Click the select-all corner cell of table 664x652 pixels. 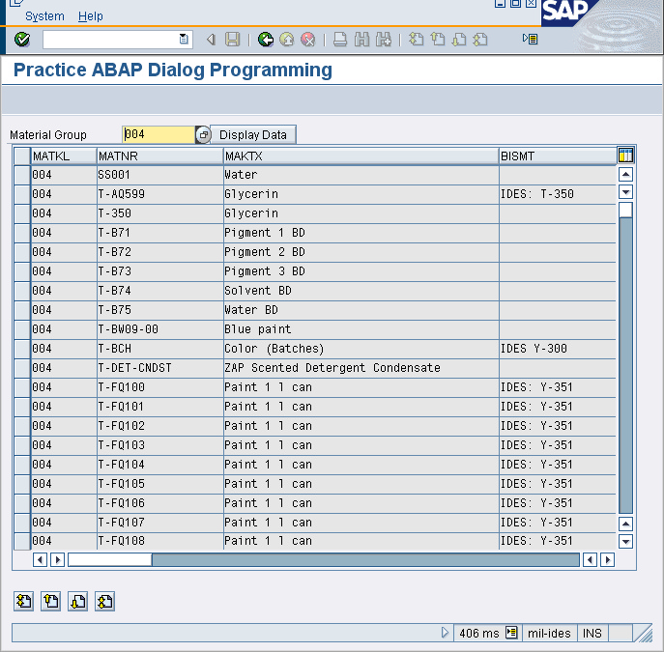click(22, 156)
